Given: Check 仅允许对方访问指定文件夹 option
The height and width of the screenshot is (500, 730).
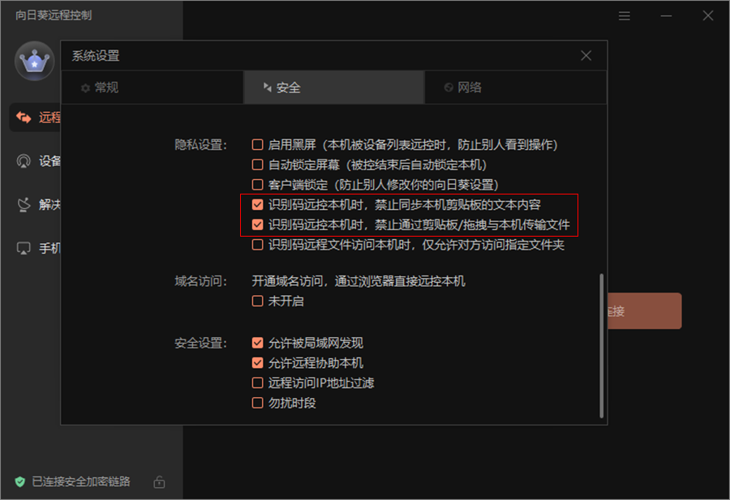Looking at the screenshot, I should coord(257,245).
